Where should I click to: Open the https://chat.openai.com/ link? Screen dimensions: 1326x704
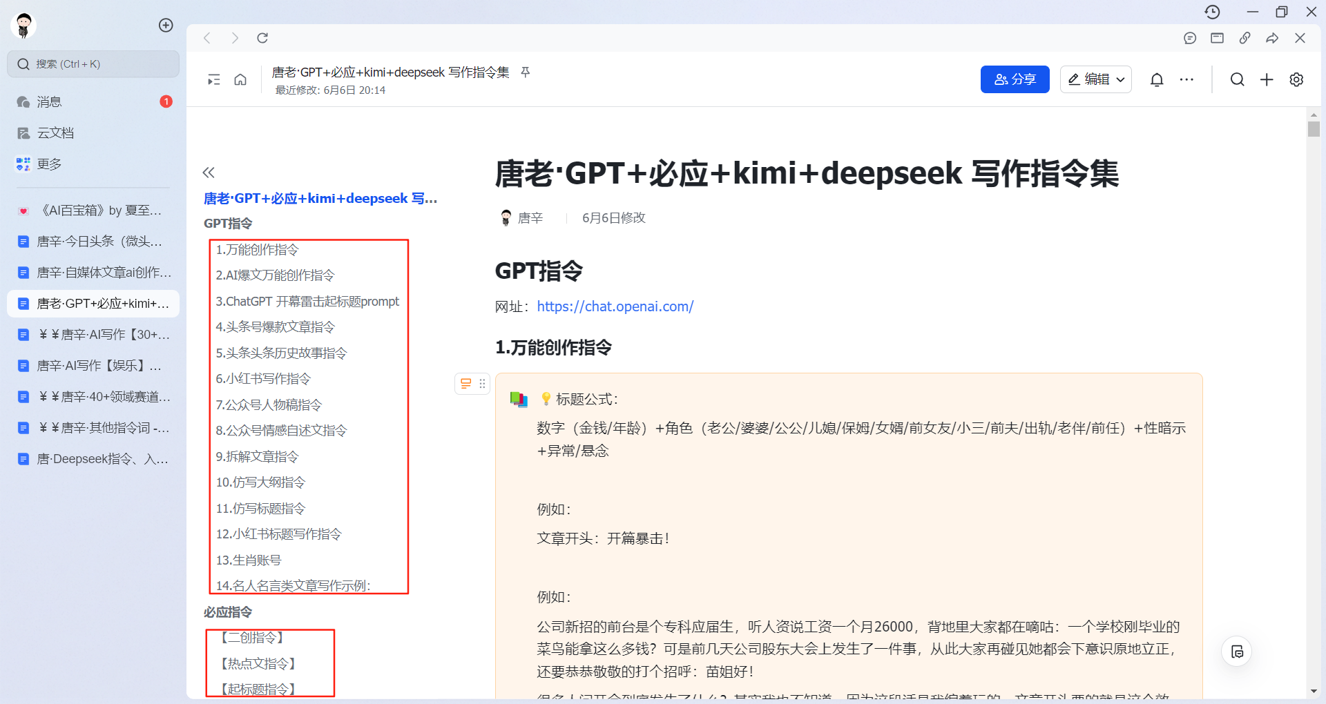click(615, 306)
